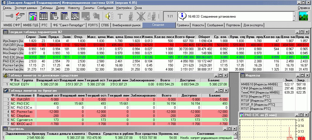This screenshot has width=312, height=140.
Task: Maximize the Индексы window
Action: tap(302, 75)
